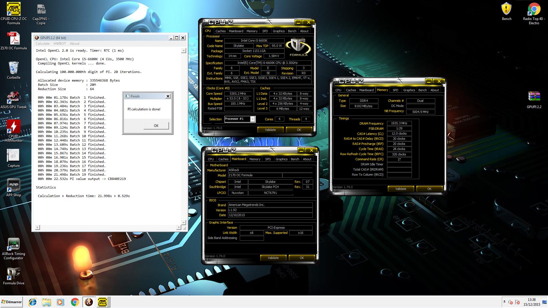
Task: Open file explorer from the taskbar
Action: (x=46, y=302)
